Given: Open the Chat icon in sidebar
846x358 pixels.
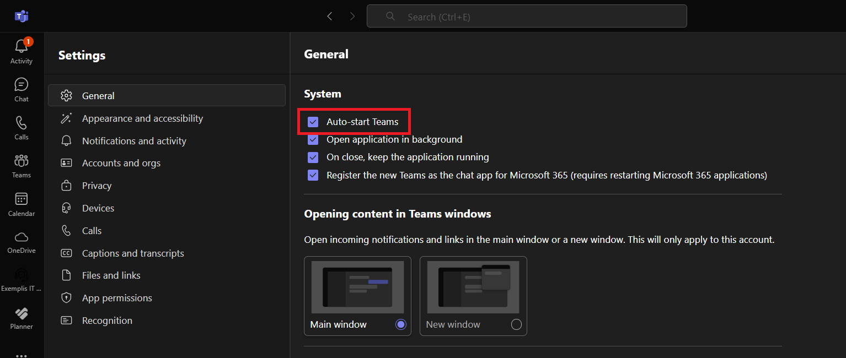Looking at the screenshot, I should (x=22, y=84).
